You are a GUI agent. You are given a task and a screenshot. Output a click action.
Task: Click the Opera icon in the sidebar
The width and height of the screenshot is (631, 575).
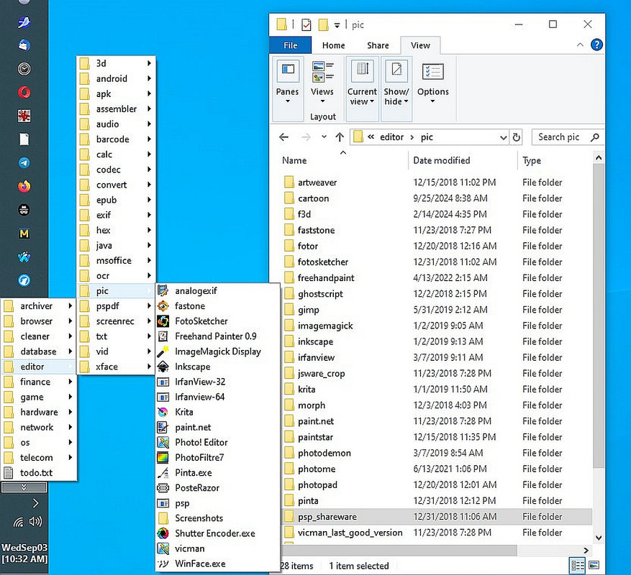24,93
